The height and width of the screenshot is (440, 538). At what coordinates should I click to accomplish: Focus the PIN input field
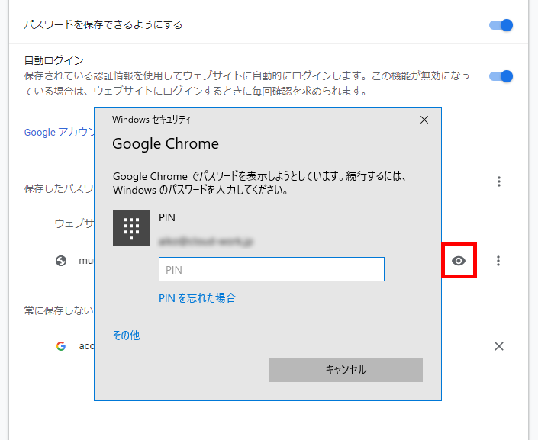point(271,269)
